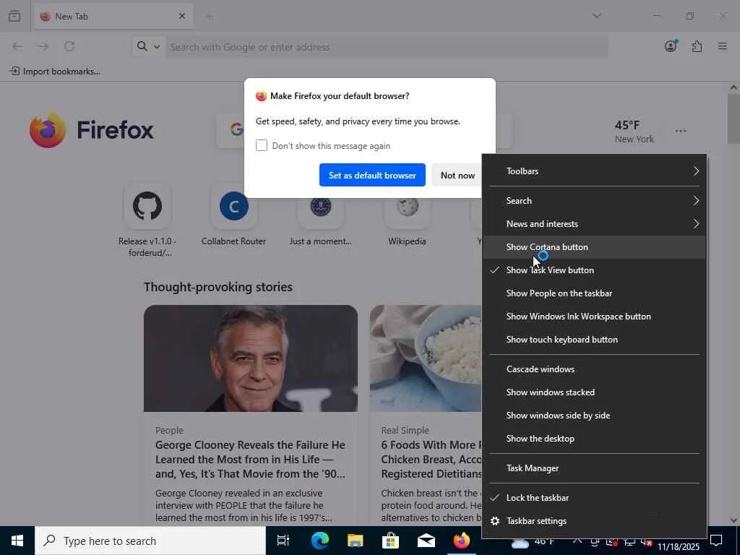Open the Collabnet Router shortcut tile
The image size is (740, 555).
click(233, 215)
